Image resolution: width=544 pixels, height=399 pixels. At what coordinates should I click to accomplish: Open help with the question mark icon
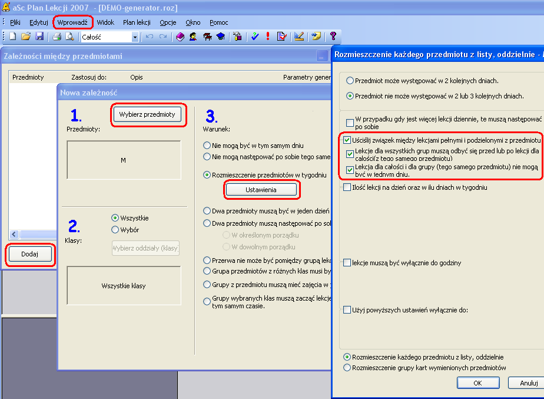click(333, 37)
